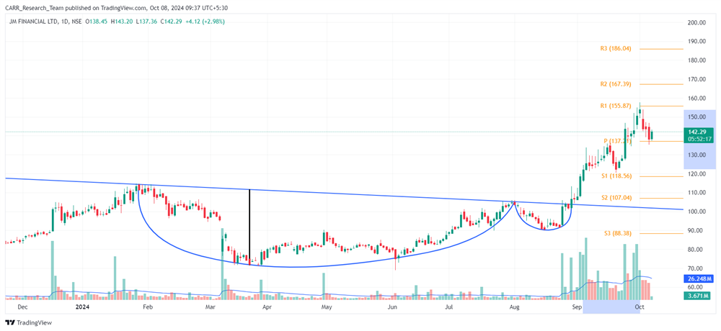Screen dimensions: 721x331
Task: Click the Jul label on time axis
Action: pyautogui.click(x=449, y=306)
